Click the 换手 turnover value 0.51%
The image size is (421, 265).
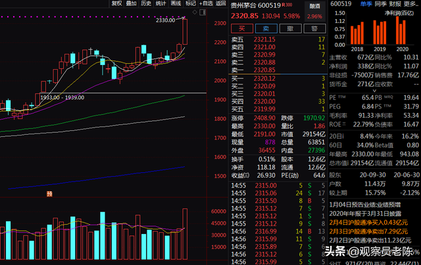[267, 159]
